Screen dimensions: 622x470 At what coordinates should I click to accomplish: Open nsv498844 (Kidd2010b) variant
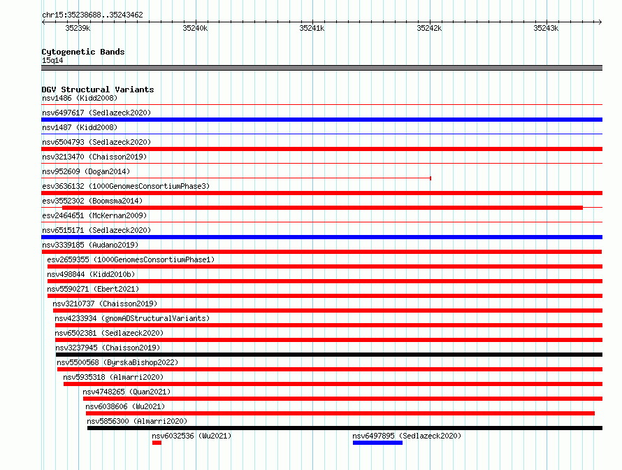pos(91,274)
